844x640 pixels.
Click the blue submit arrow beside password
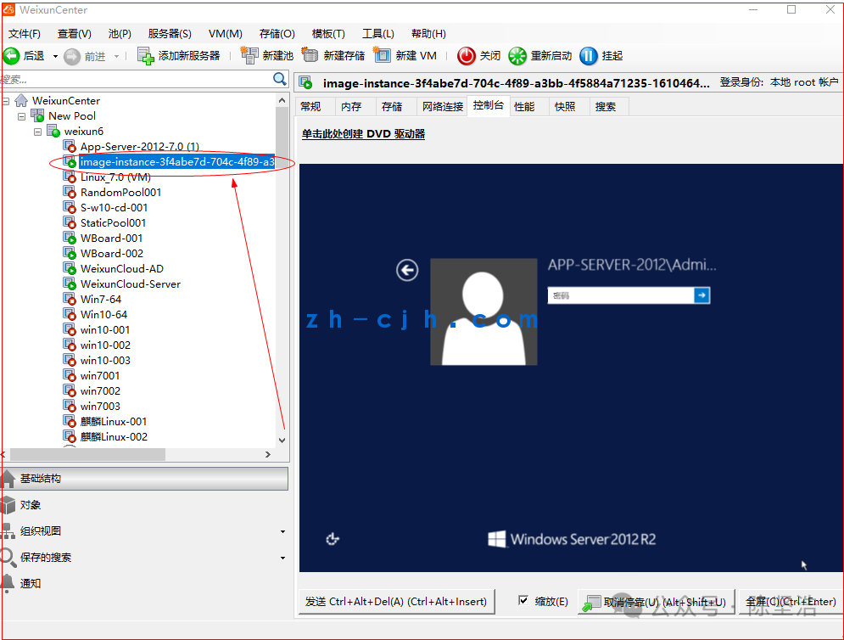(701, 295)
